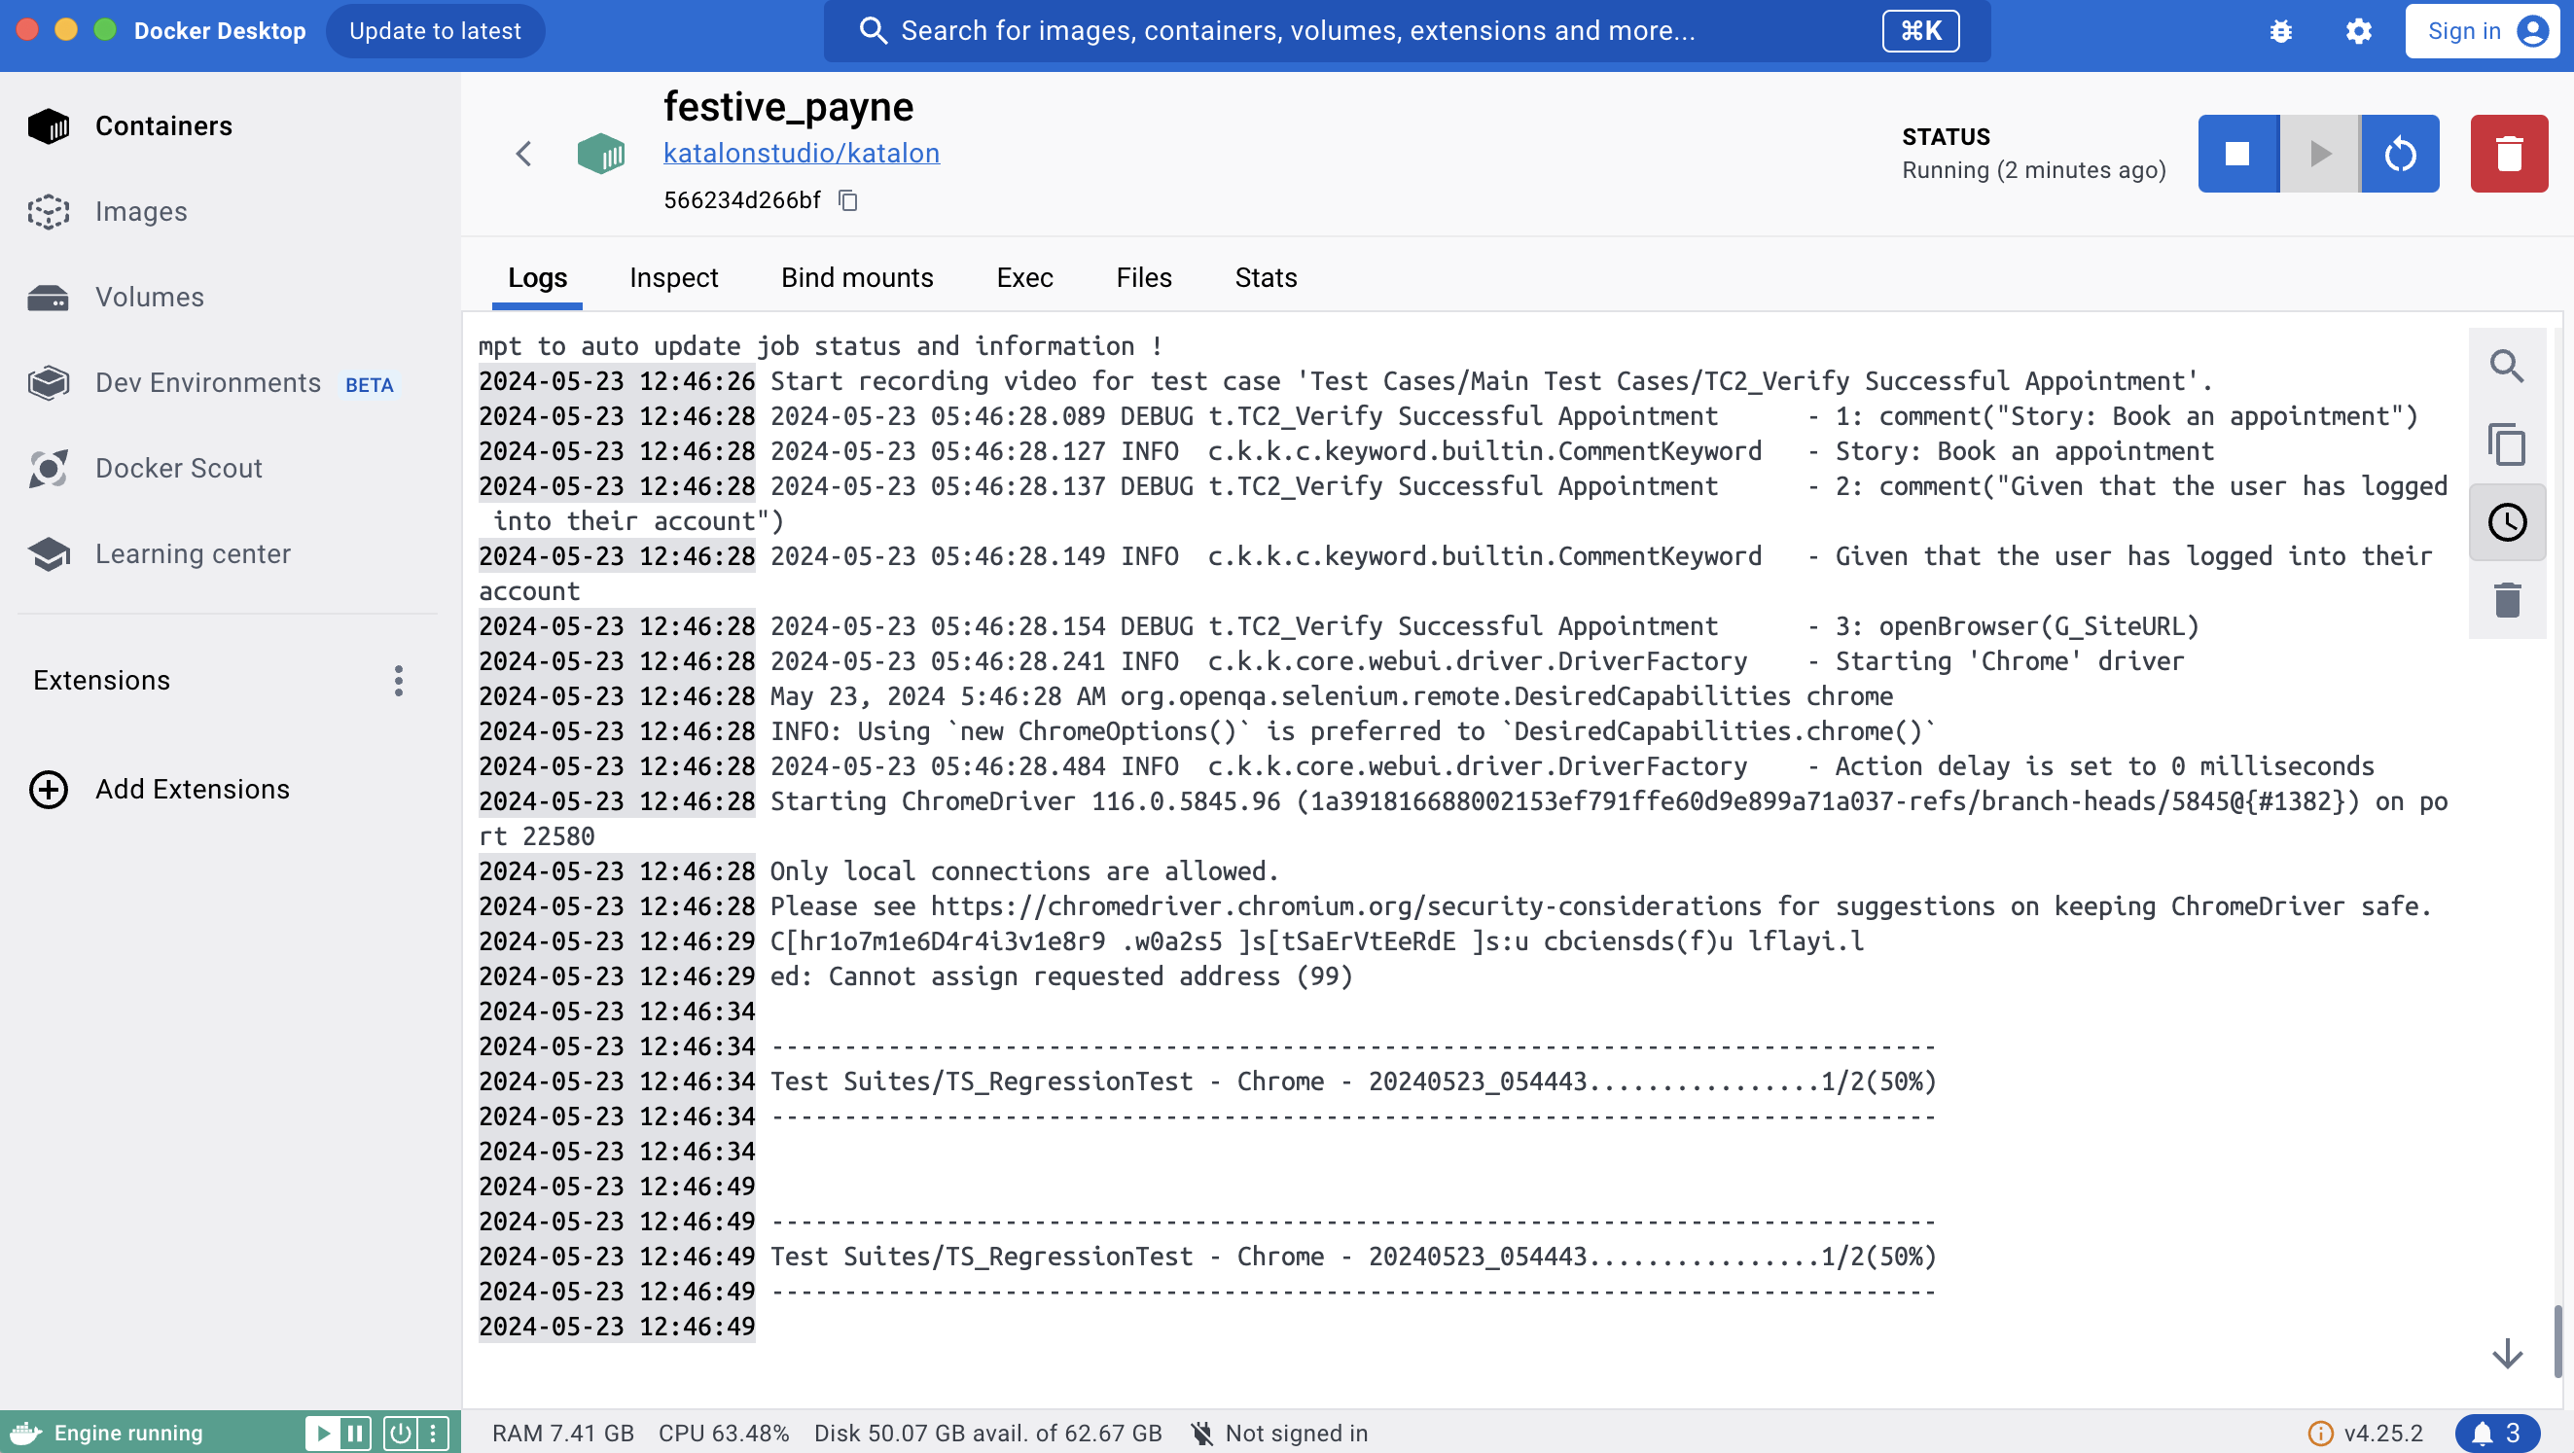Switch to the Stats tab

pyautogui.click(x=1266, y=277)
